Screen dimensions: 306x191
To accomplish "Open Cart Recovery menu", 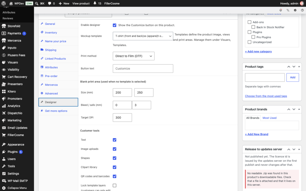I will tap(17, 77).
